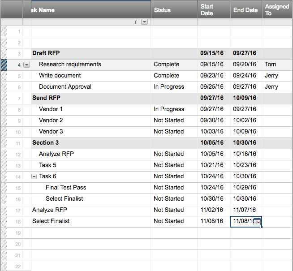The width and height of the screenshot is (293, 271).
Task: Open the date picker calendar icon
Action: pos(257,222)
